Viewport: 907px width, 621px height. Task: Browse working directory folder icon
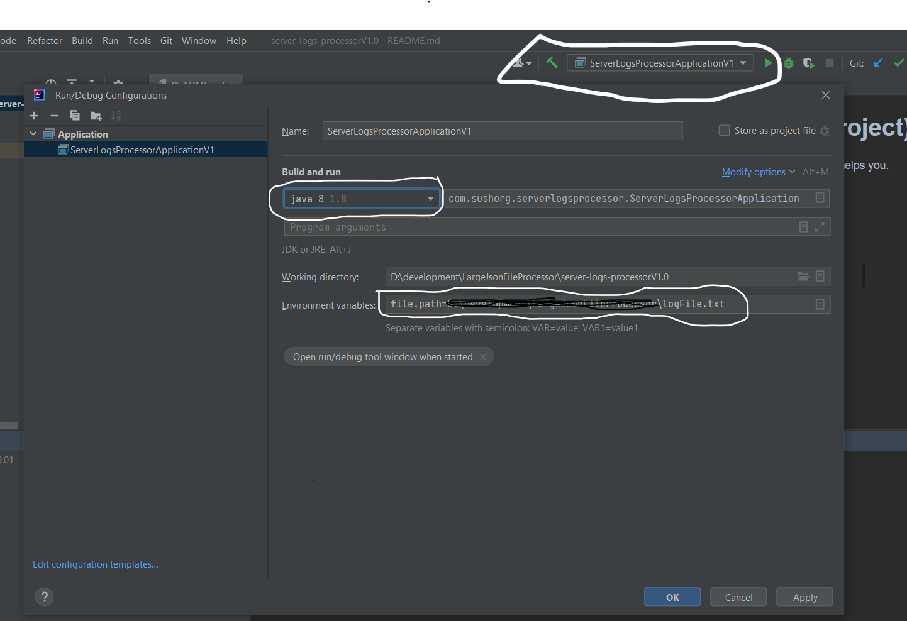[803, 277]
